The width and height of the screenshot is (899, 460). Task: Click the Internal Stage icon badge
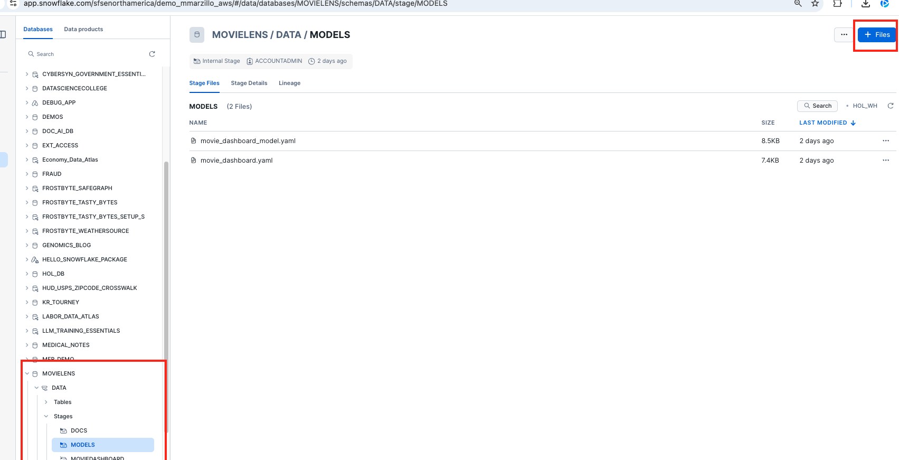click(x=197, y=61)
